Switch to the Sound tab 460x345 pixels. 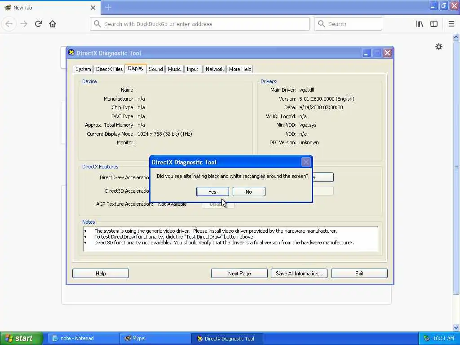tap(155, 69)
